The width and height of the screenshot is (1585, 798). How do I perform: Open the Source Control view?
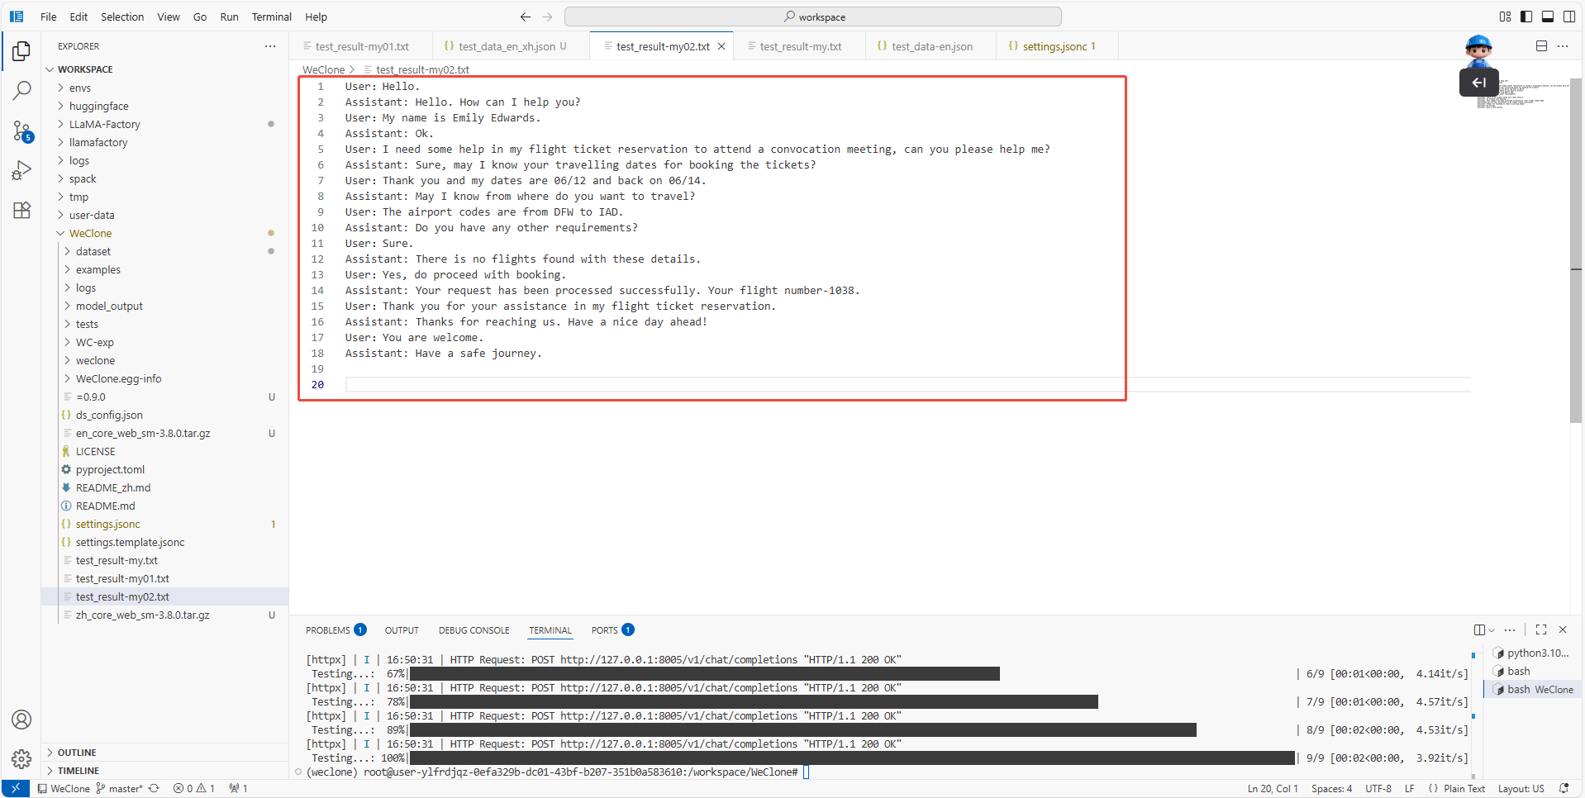21,131
